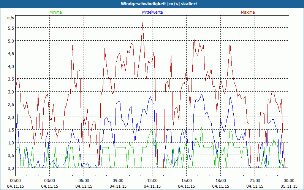Click the 18:00 time axis label
The image size is (304, 190).
click(221, 181)
